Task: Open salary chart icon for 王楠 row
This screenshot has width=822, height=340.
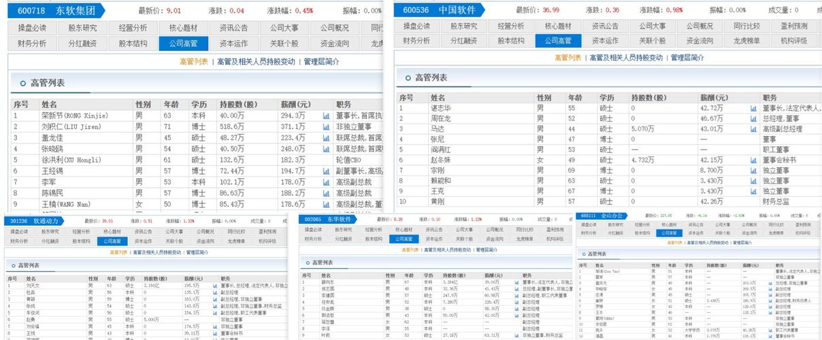Action: [327, 203]
